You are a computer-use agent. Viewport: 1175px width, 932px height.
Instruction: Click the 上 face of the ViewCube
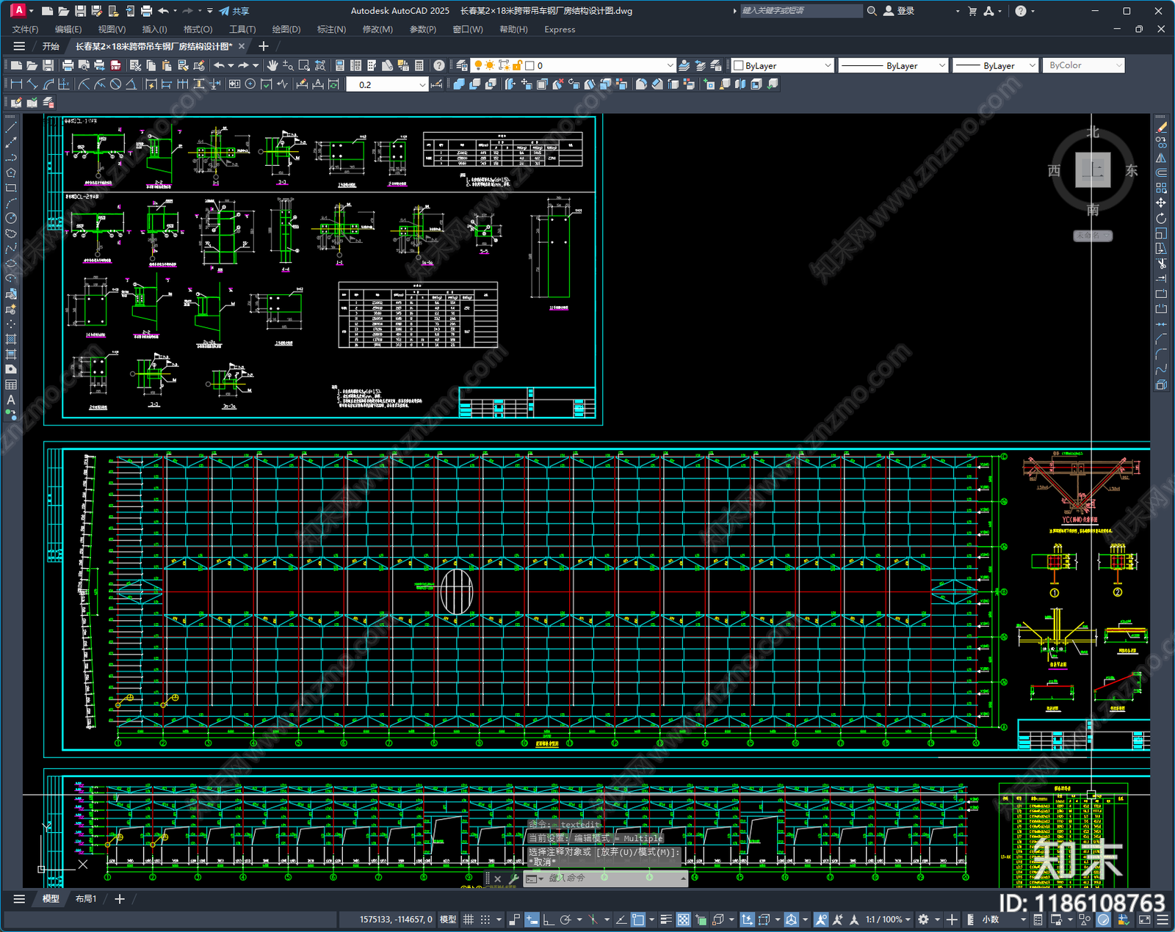click(x=1093, y=170)
